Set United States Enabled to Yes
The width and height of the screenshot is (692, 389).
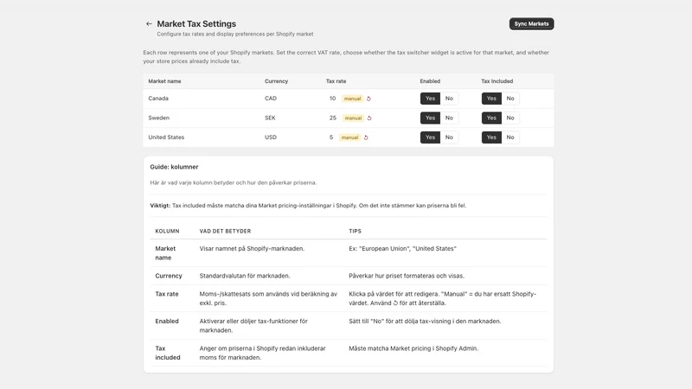(430, 137)
